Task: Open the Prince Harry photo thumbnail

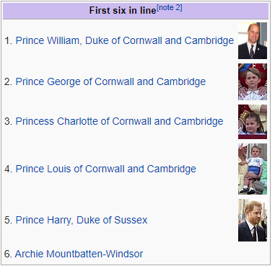Action: (x=253, y=220)
